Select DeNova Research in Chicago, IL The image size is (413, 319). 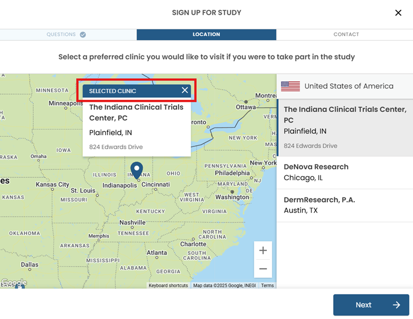coord(345,173)
